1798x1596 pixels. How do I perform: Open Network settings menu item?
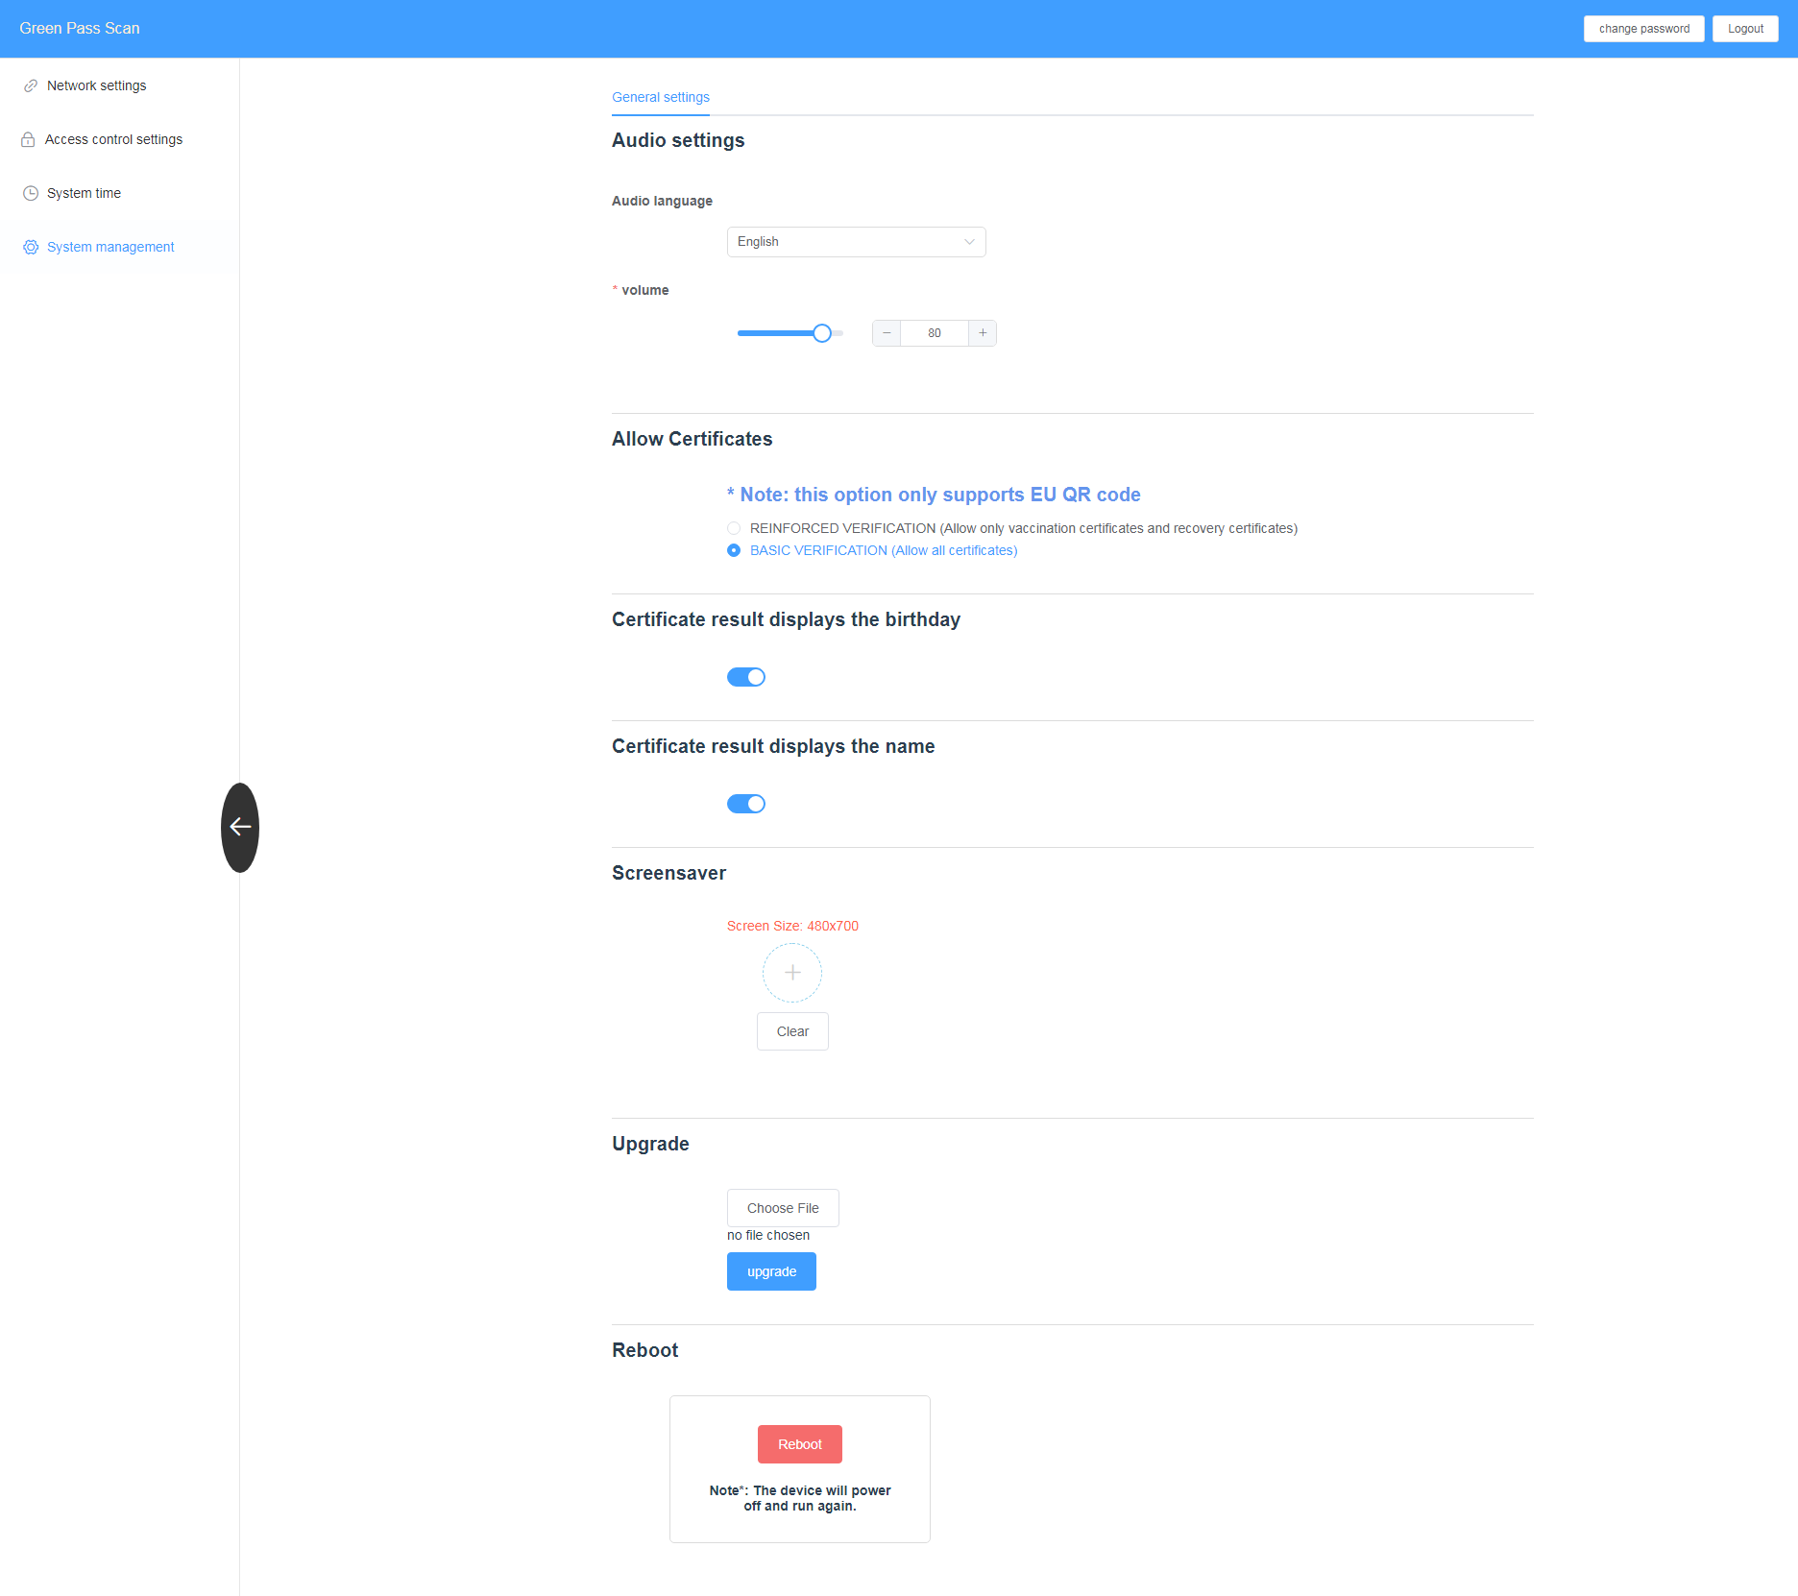119,85
